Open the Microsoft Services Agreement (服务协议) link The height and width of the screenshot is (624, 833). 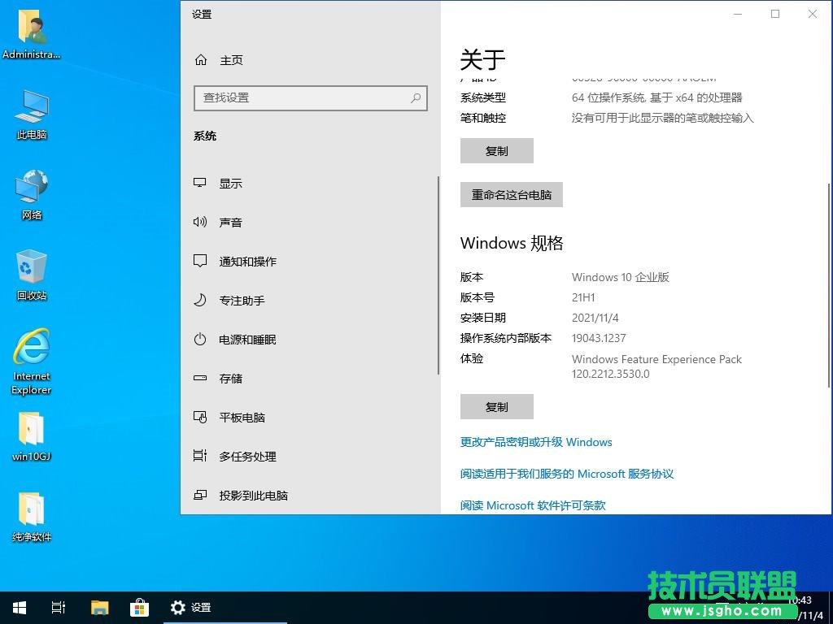tap(567, 474)
